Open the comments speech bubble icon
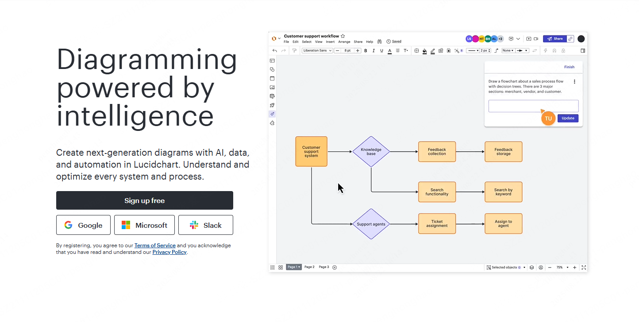 [x=511, y=39]
